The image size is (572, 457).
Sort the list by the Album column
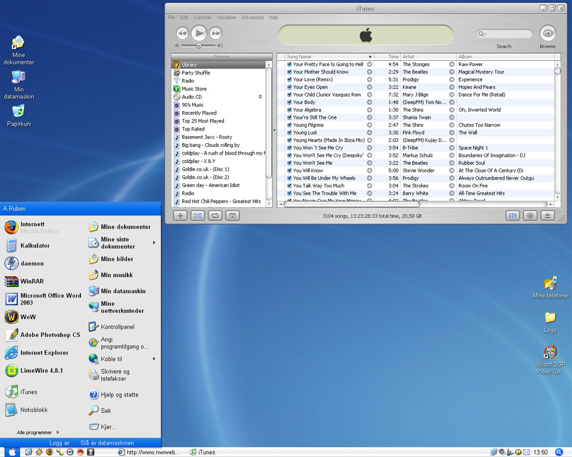coord(505,57)
